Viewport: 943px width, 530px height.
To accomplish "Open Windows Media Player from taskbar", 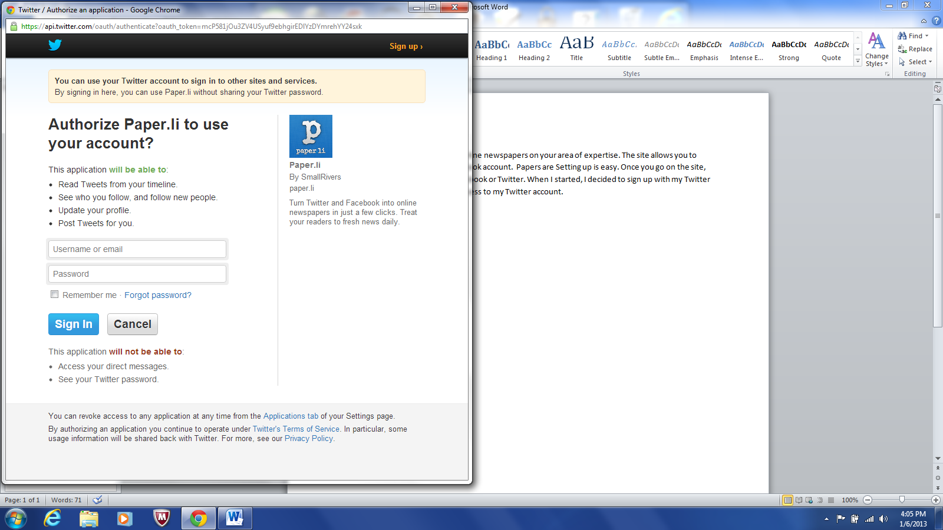I will (x=124, y=518).
